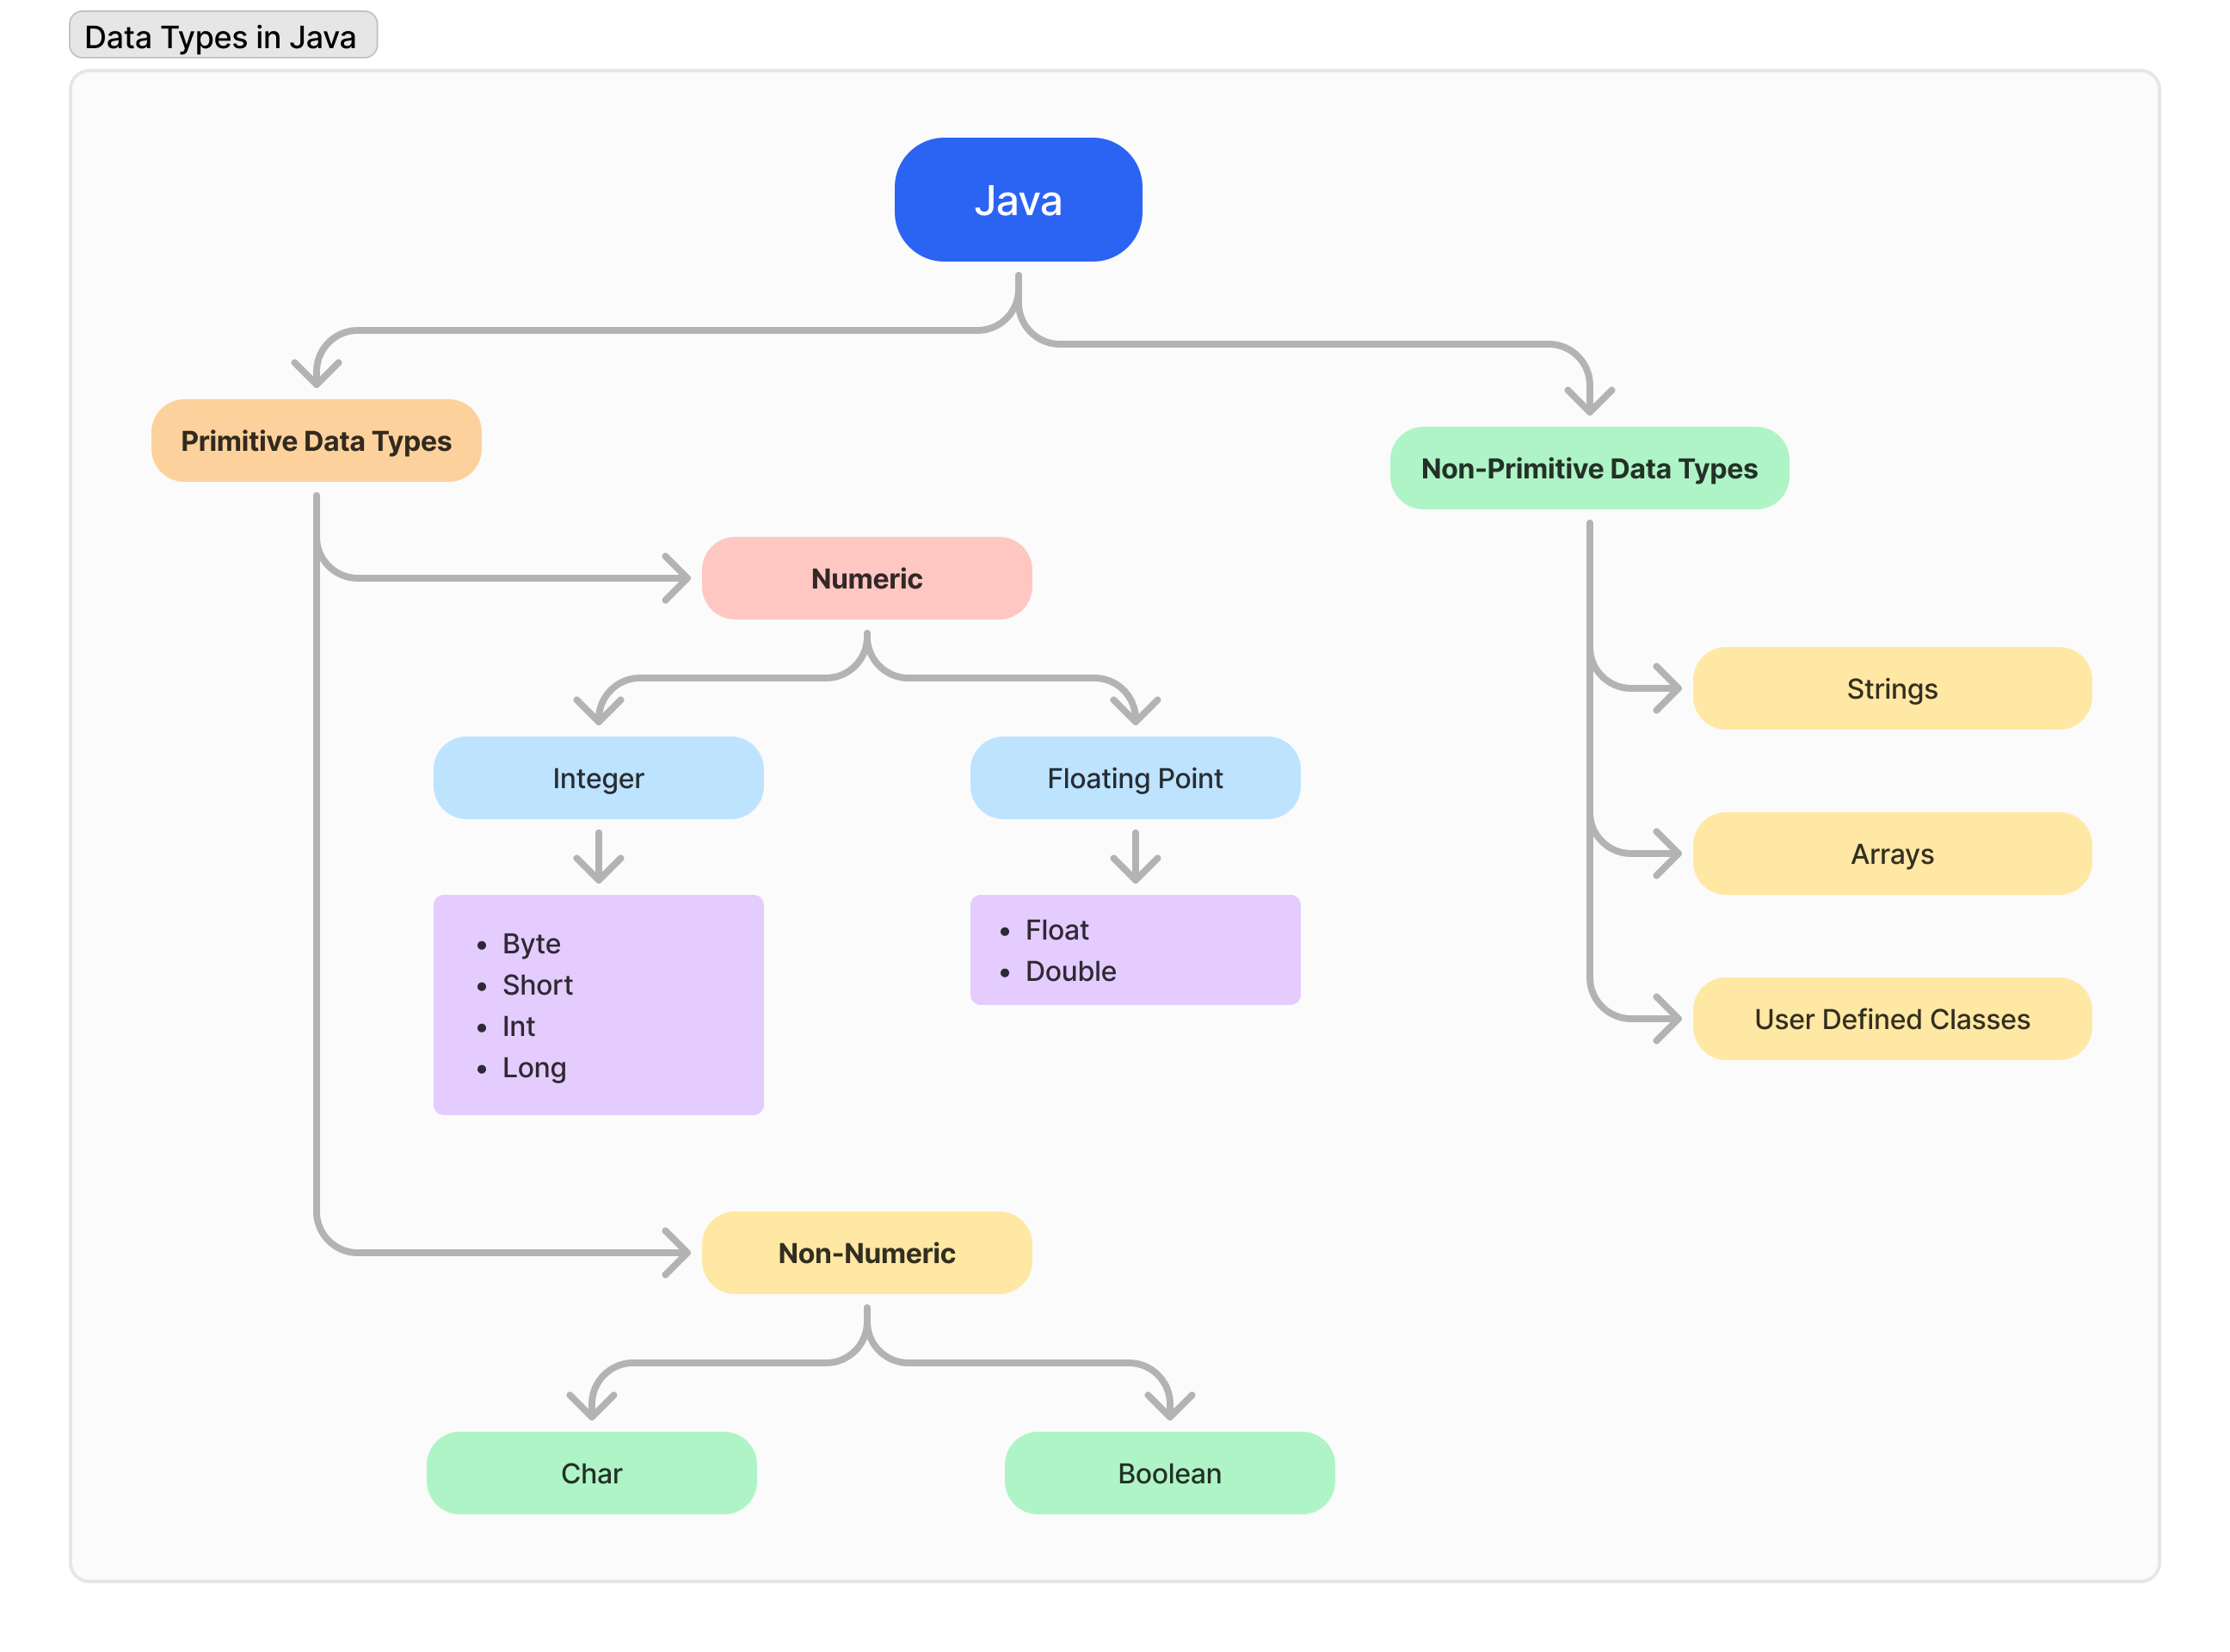Select the green Char node
This screenshot has height=1652, width=2230.
(x=591, y=1472)
